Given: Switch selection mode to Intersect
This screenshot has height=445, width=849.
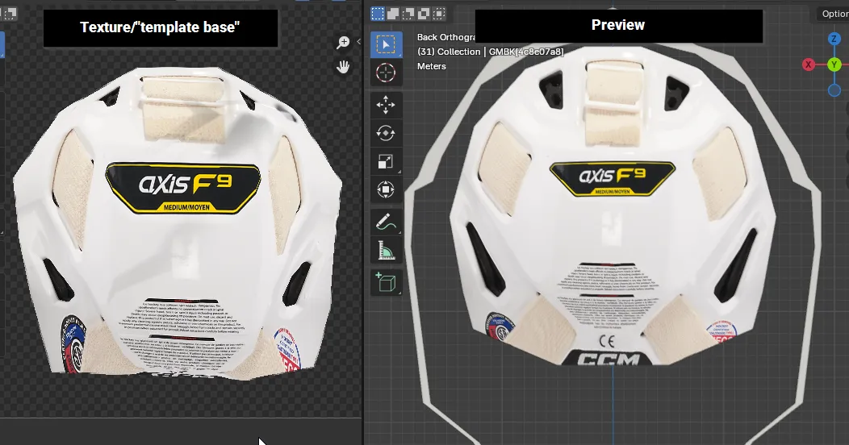Looking at the screenshot, I should [438, 14].
